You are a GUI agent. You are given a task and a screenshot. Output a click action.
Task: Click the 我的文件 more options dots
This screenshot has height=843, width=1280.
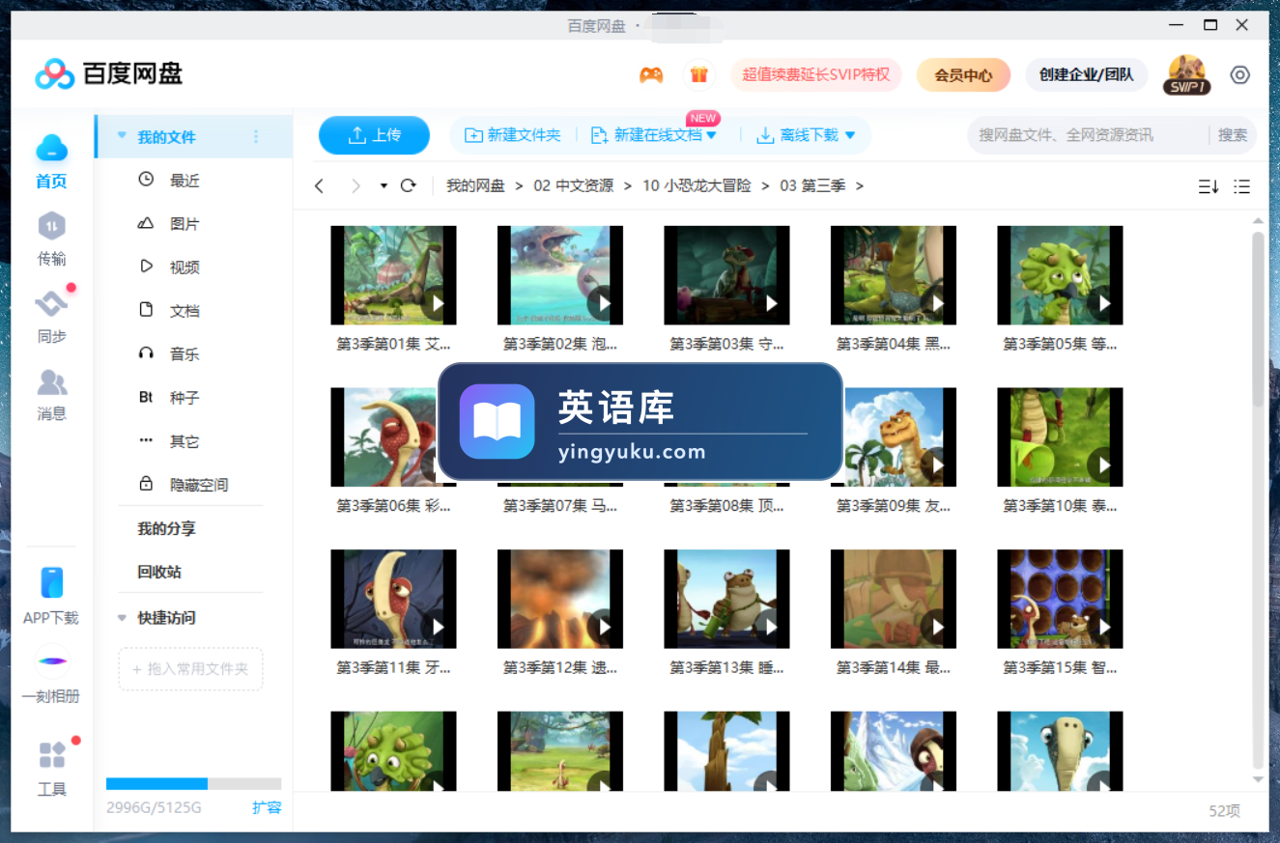[x=256, y=137]
